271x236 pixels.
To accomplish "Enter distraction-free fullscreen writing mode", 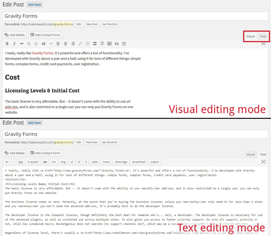I will pos(263,44).
